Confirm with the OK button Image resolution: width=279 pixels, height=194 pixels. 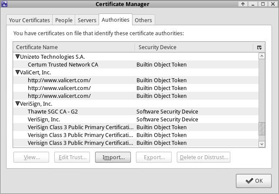coord(254,181)
